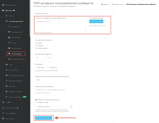Click the user-plus icon for Новые вступившие
The width and height of the screenshot is (159, 123).
[x=7, y=91]
